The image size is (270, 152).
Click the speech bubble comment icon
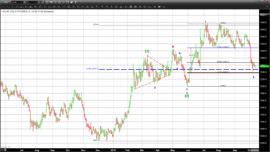click(x=67, y=2)
